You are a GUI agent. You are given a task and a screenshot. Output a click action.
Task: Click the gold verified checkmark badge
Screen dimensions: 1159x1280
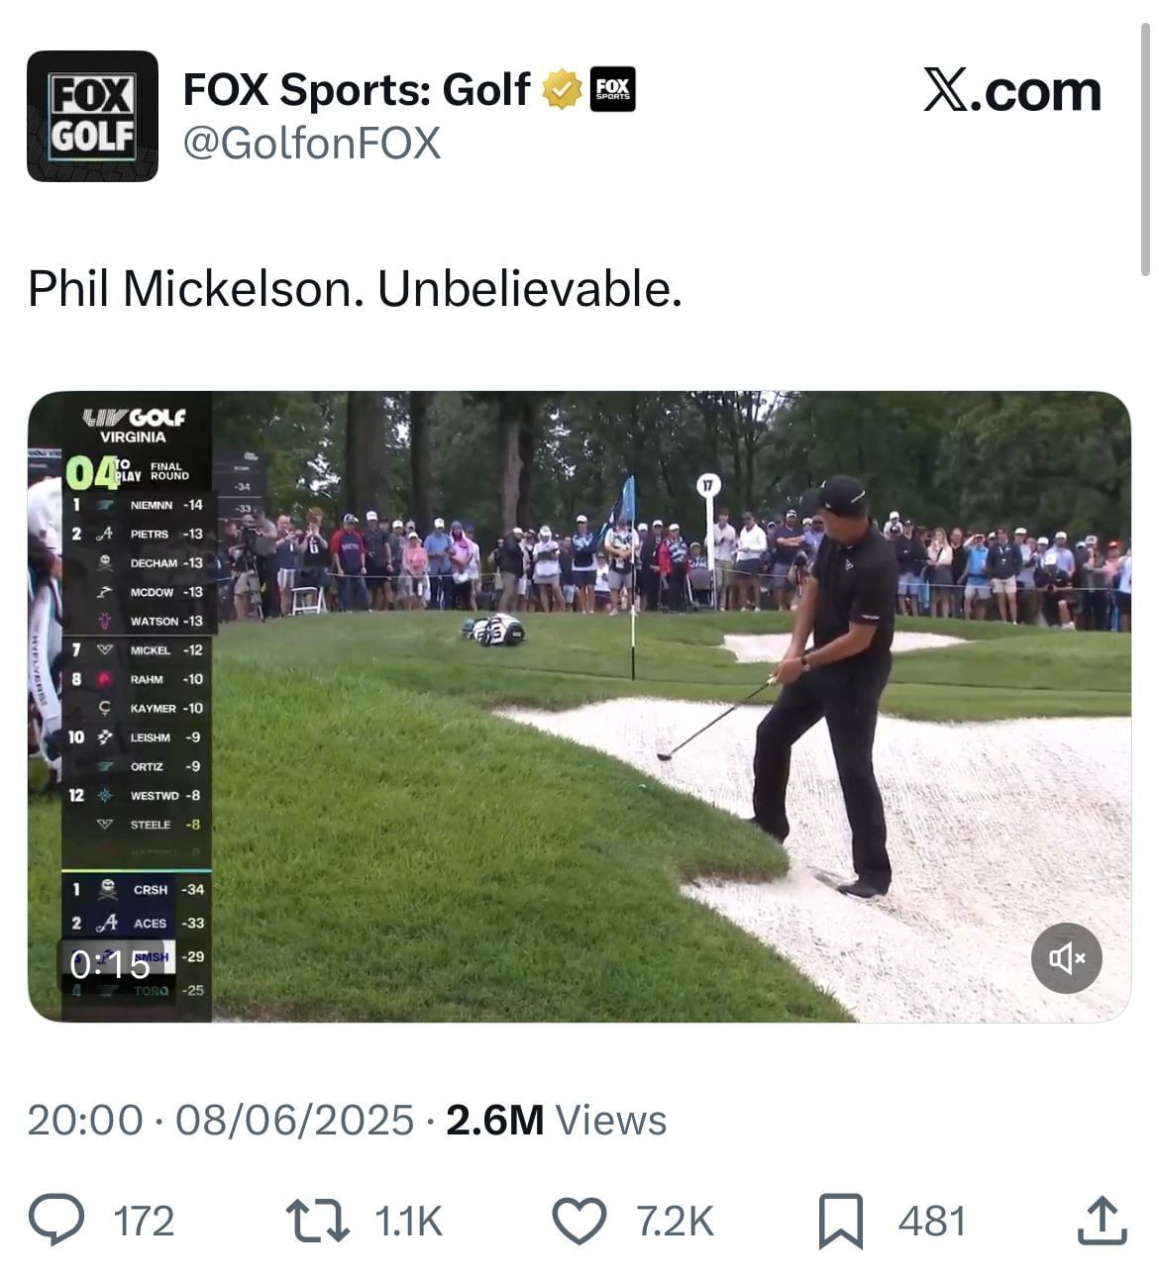562,90
